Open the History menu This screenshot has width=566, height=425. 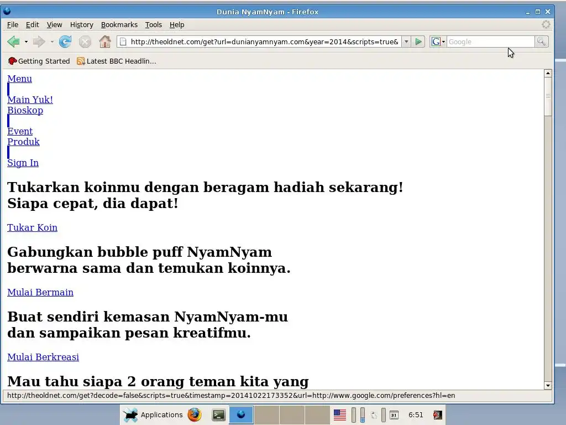click(82, 24)
